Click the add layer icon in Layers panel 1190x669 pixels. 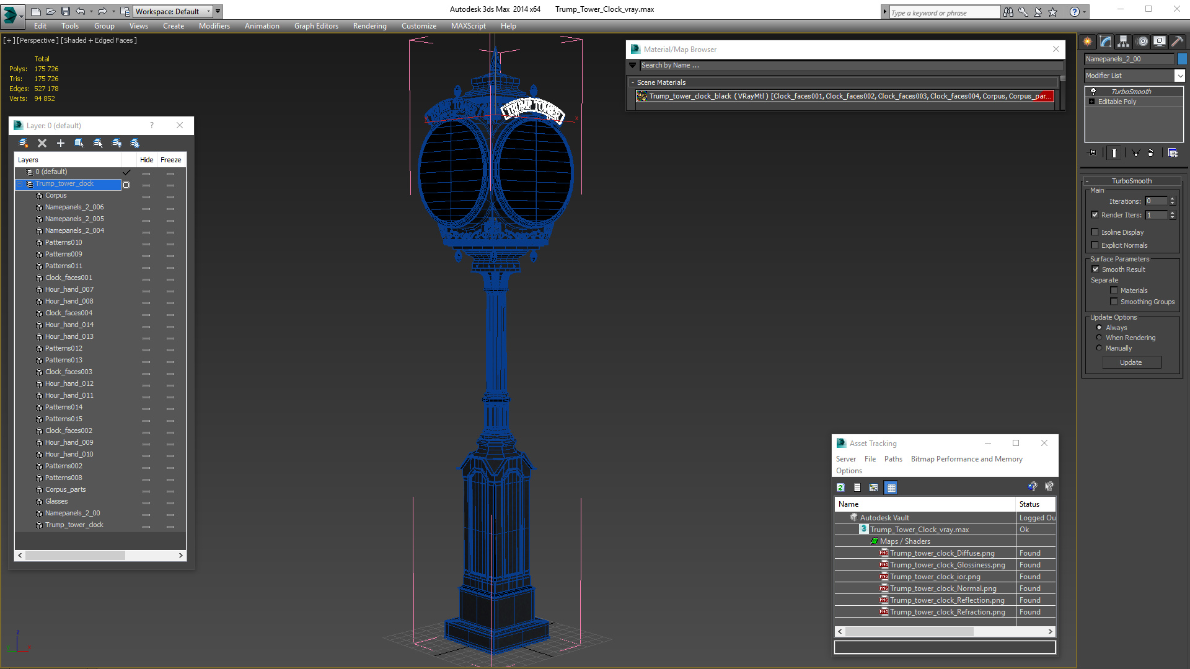(59, 143)
